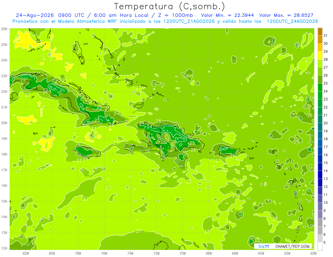Click the colorbar value 5
The image size is (333, 257).
coord(325,242)
